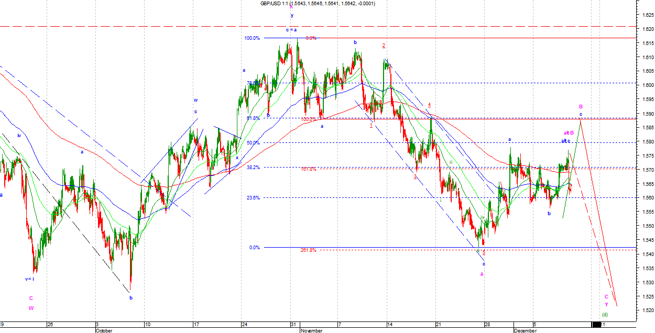This screenshot has height=333, width=655.
Task: Select the blue 100.0% Fibonacci label
Action: click(252, 38)
